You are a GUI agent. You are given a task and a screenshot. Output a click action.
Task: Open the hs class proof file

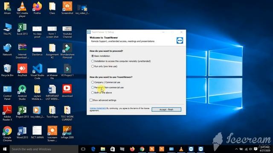(37, 32)
